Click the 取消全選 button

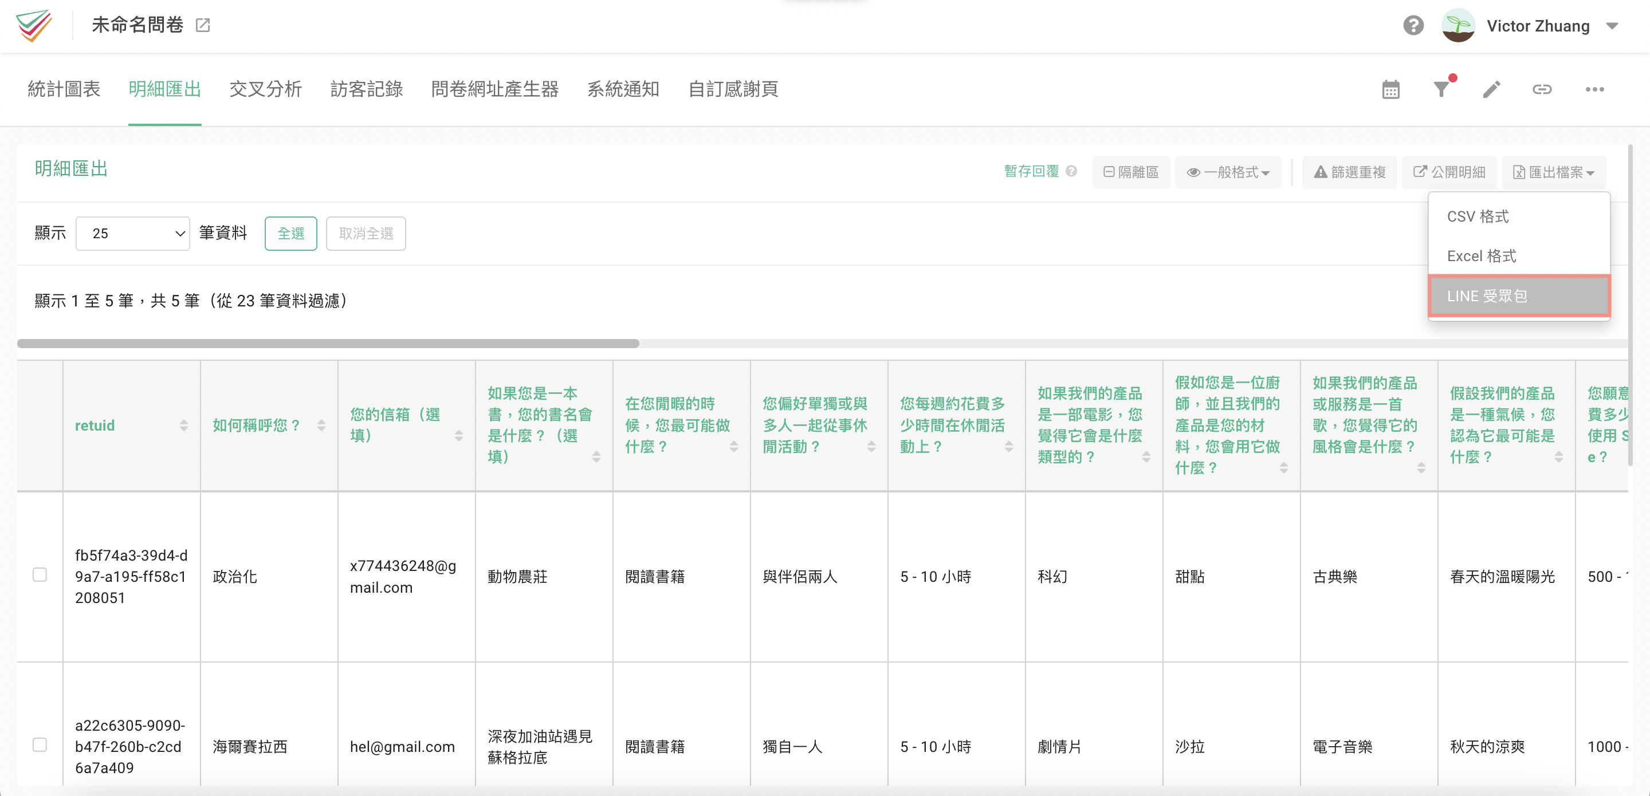[366, 233]
